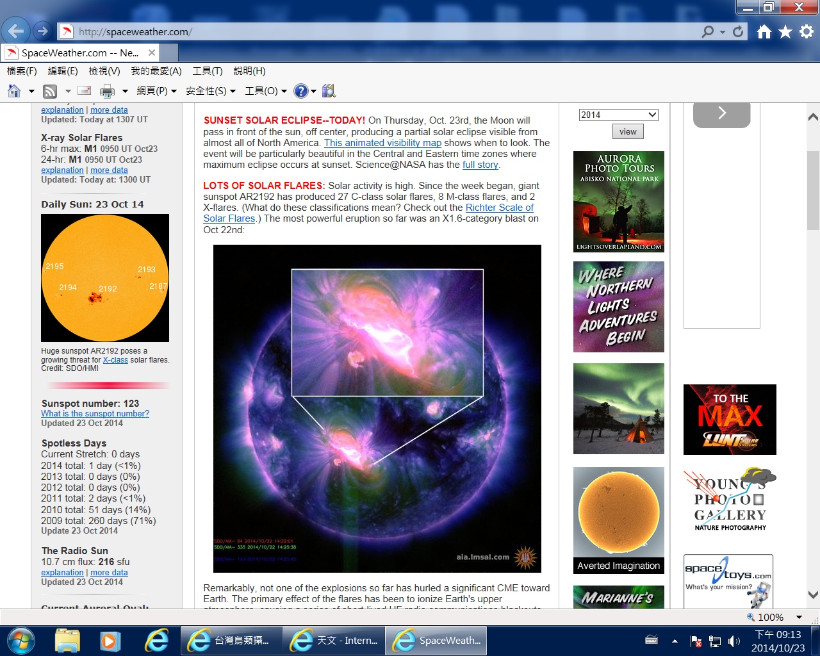This screenshot has height=656, width=820.
Task: Click the view button under year selector
Action: (x=628, y=131)
